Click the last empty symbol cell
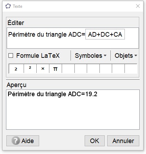The height and width of the screenshot is (154, 146). pos(131,69)
